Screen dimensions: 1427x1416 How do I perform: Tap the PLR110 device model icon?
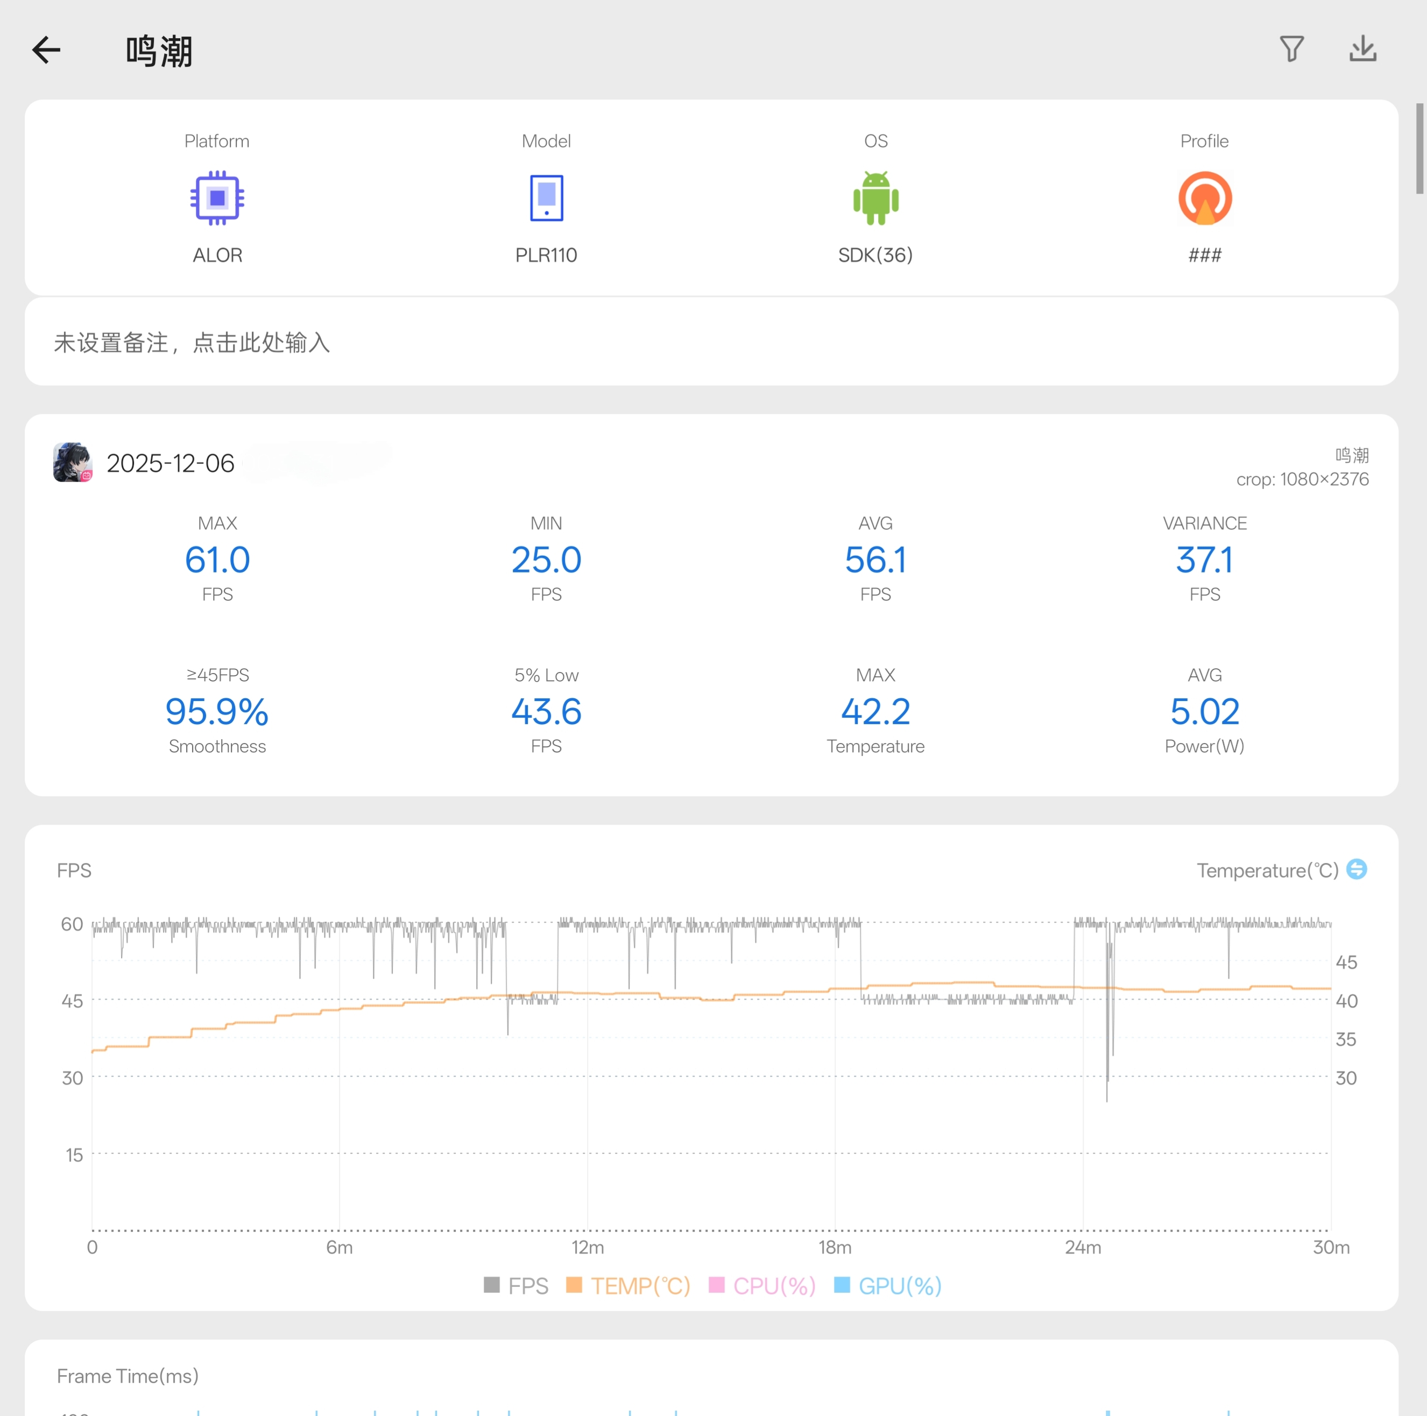tap(546, 198)
